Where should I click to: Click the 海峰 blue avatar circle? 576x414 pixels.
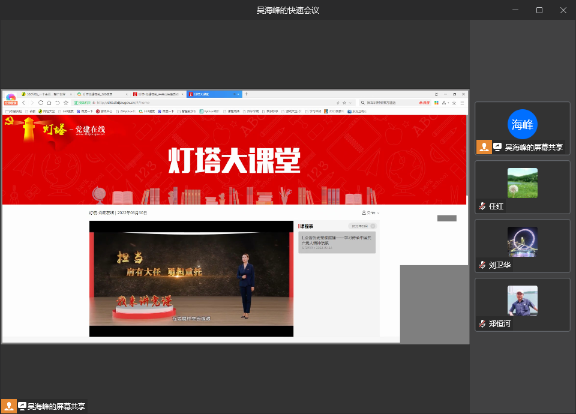(x=522, y=124)
